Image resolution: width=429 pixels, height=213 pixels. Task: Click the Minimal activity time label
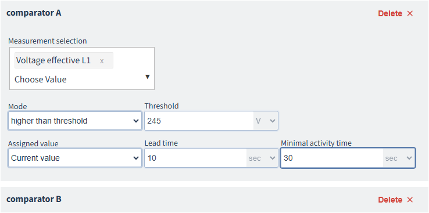(x=316, y=143)
